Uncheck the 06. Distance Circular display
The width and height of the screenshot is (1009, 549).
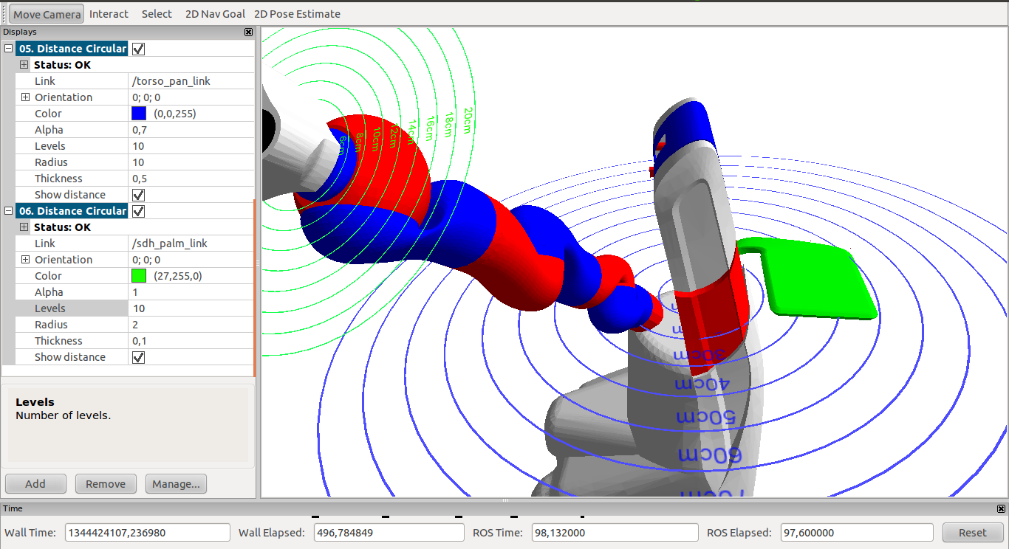pos(138,211)
